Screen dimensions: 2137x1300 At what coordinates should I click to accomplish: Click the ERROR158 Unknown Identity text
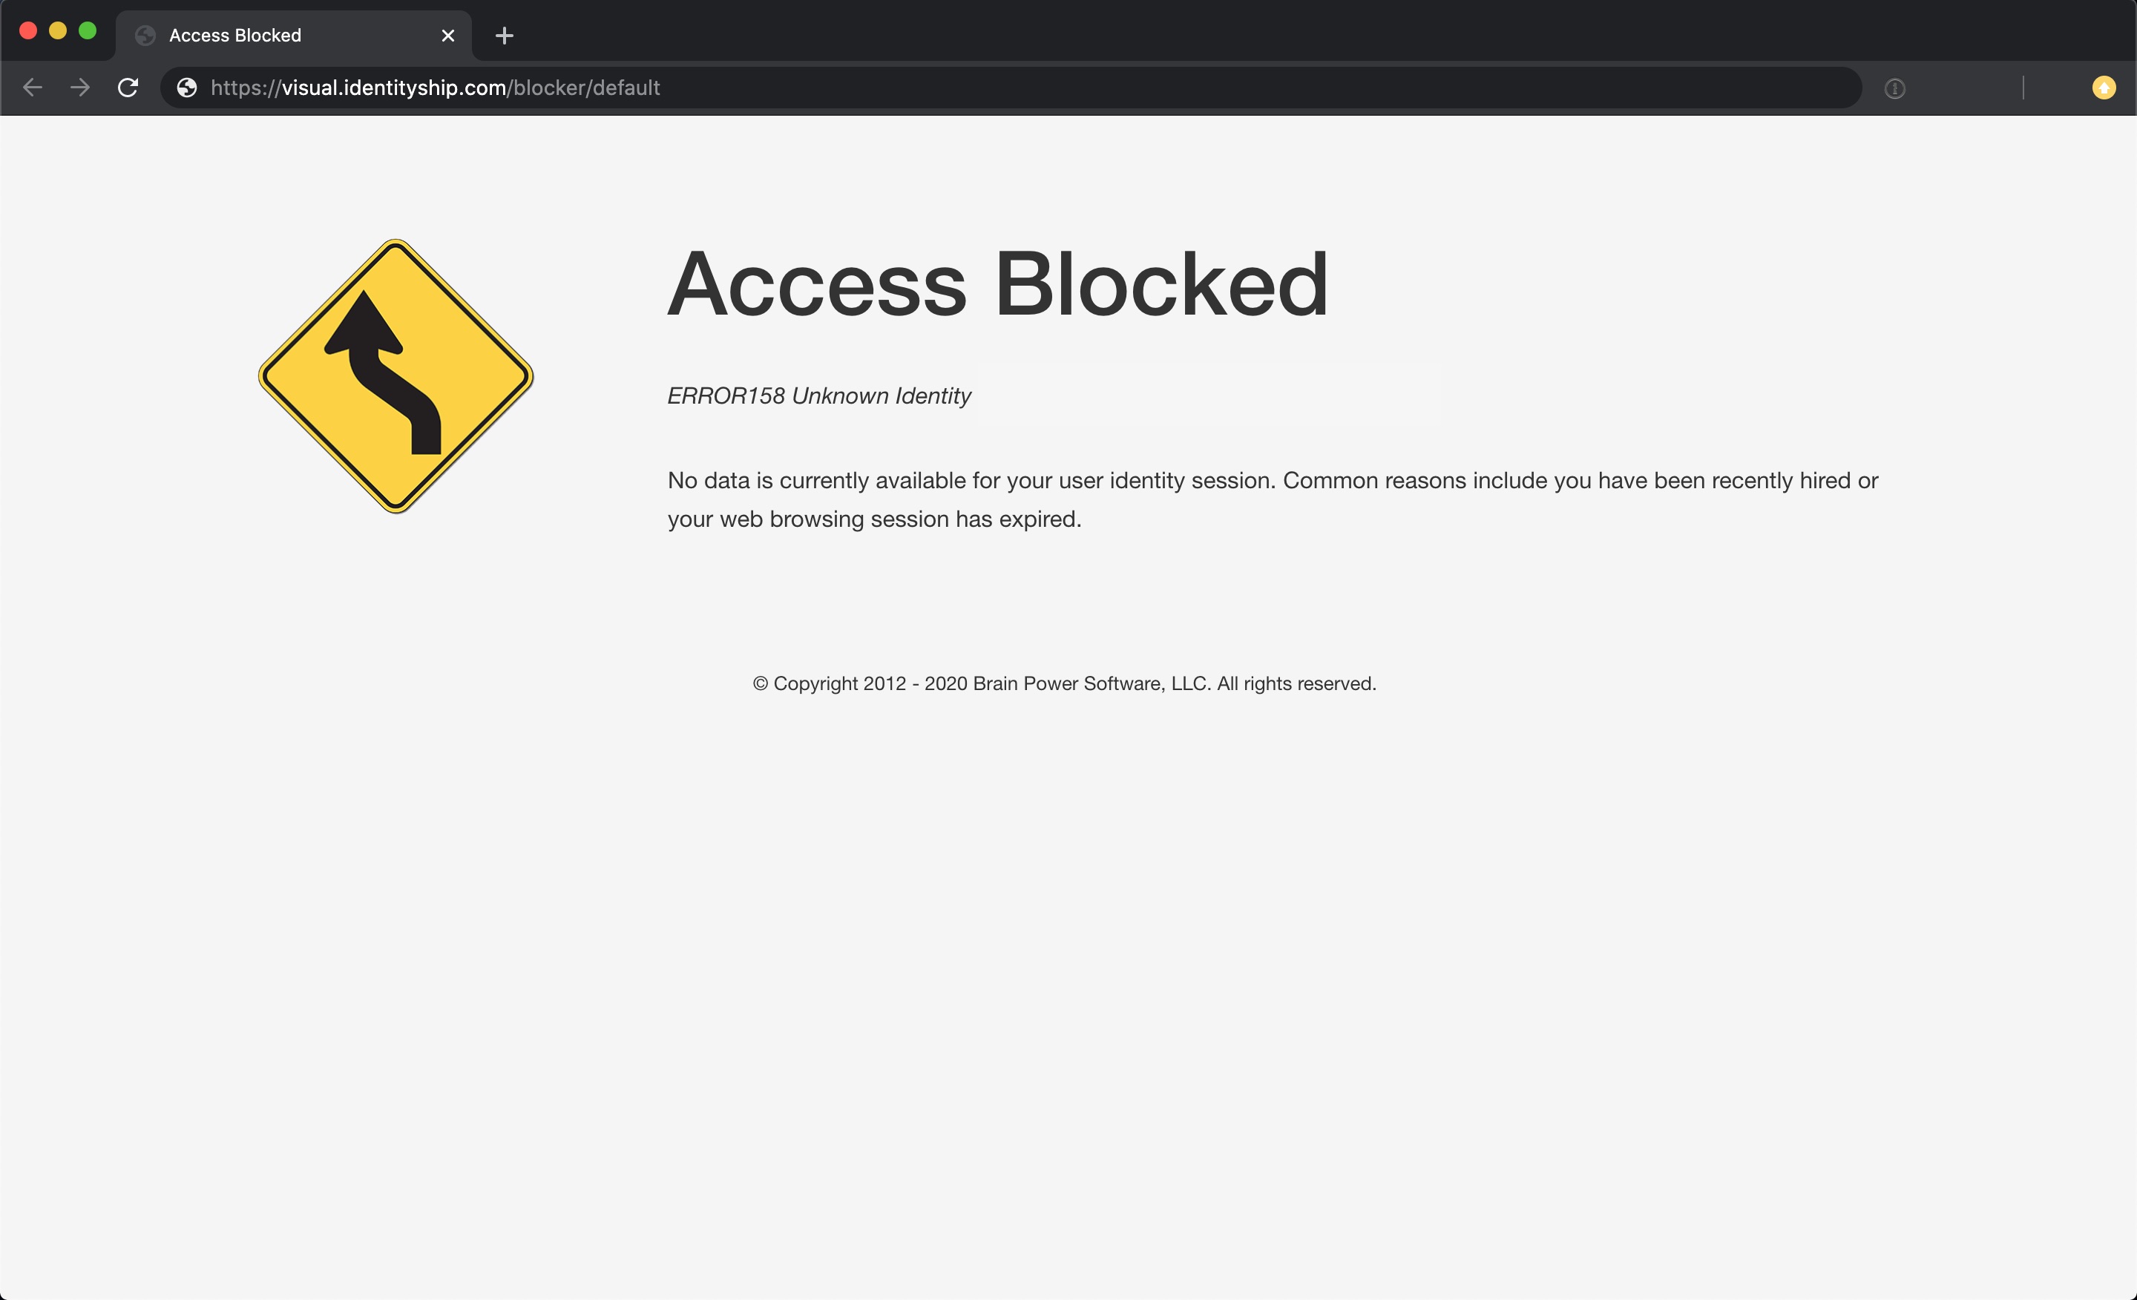818,395
